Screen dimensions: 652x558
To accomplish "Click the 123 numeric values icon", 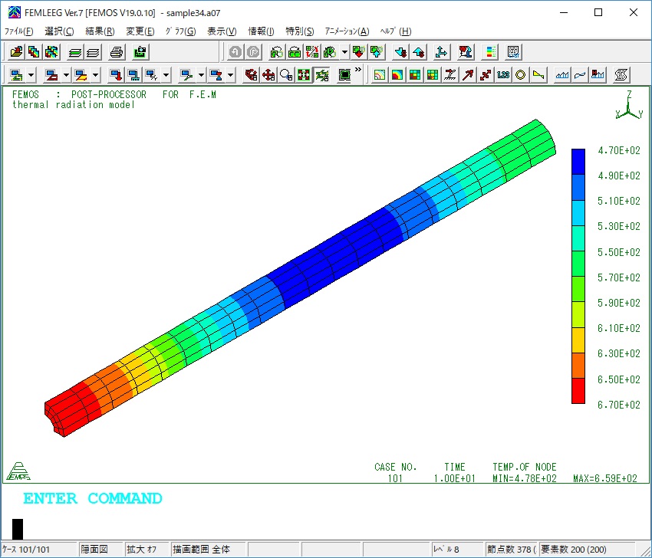I will coord(502,75).
